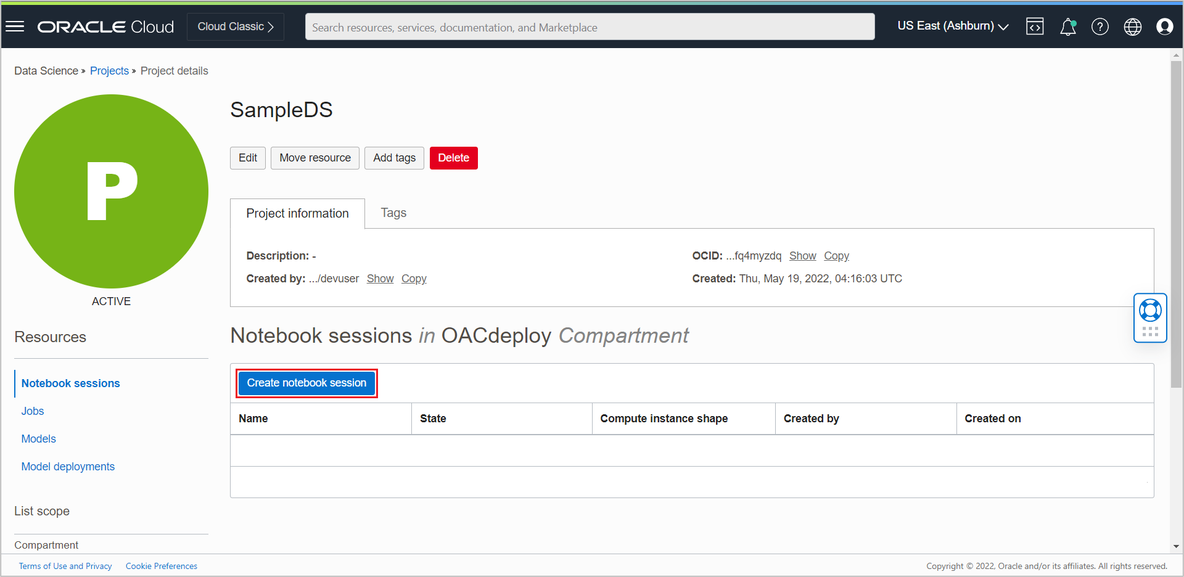
Task: Open the notifications bell
Action: (1068, 27)
